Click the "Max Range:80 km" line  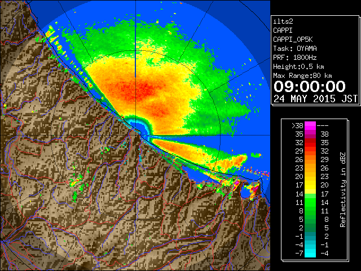[x=302, y=76]
